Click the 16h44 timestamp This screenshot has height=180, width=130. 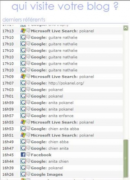pyautogui.click(x=8, y=161)
